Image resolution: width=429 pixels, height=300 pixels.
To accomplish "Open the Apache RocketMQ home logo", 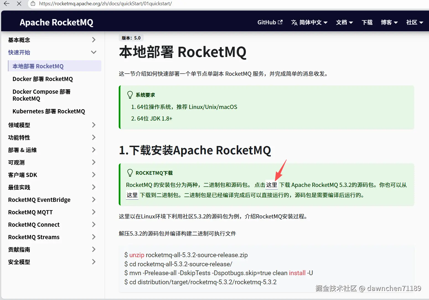I will click(x=56, y=22).
